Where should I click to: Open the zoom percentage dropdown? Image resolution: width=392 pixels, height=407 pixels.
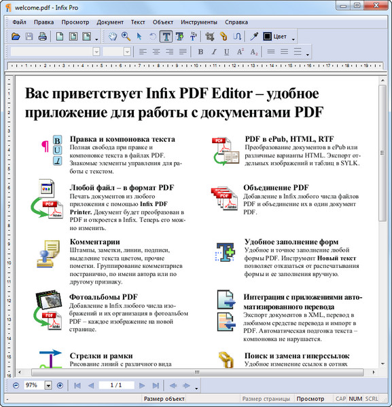(x=48, y=385)
